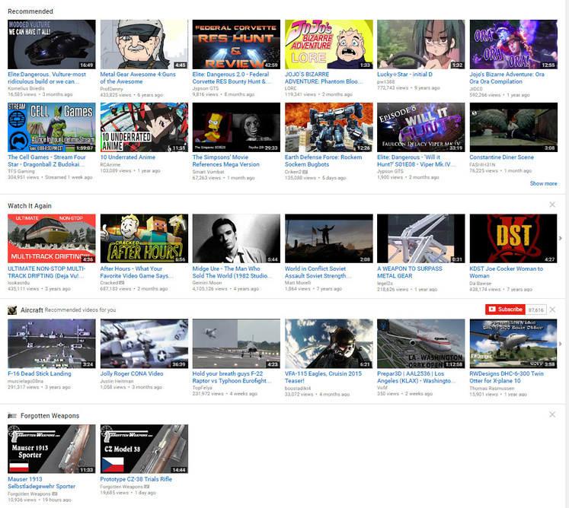Open the Forgotten Weapons section title

coord(52,415)
